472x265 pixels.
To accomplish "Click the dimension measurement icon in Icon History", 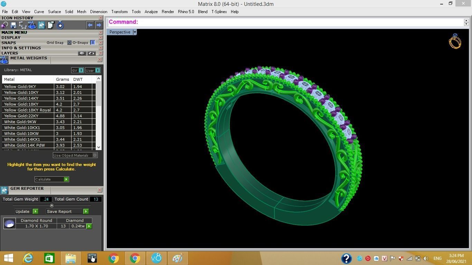I will (23, 25).
